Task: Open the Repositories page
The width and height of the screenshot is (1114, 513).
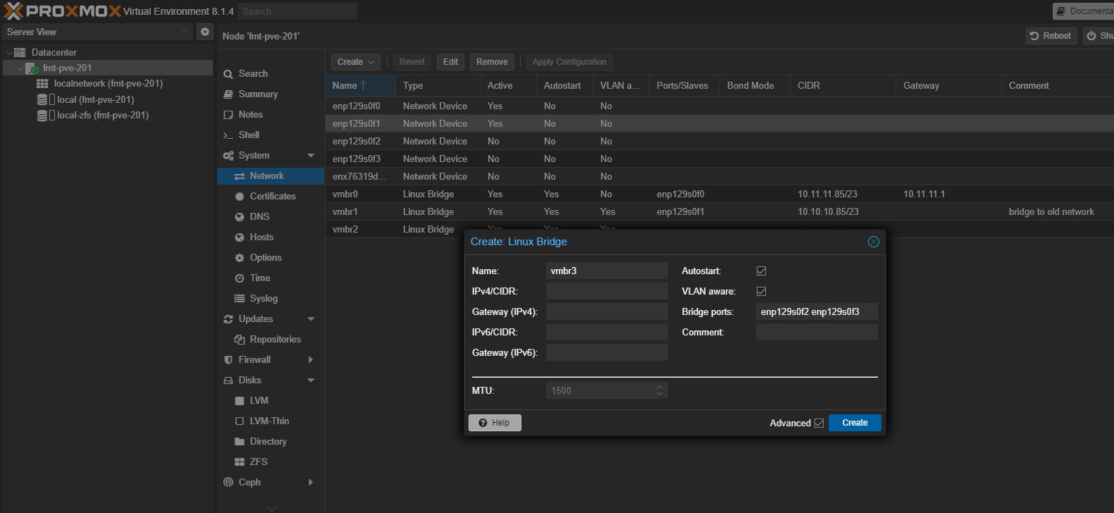Action: (x=275, y=339)
